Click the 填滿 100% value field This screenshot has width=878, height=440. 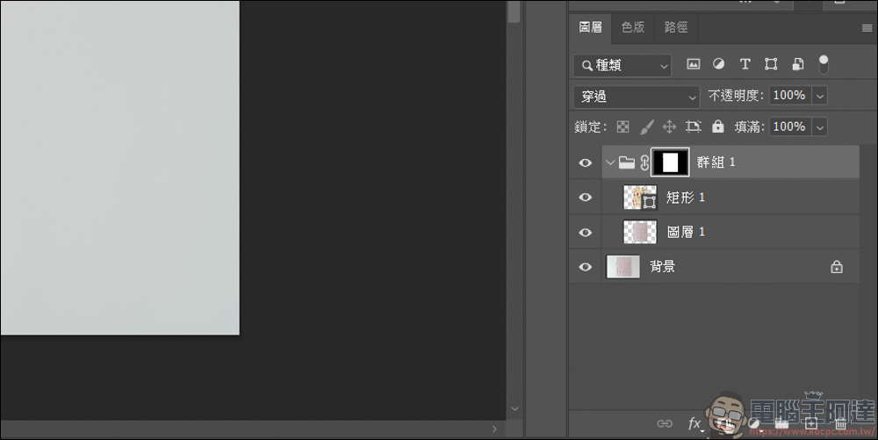point(790,127)
